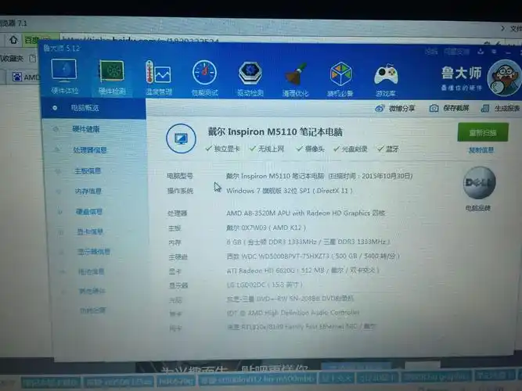The width and height of the screenshot is (522, 391).
Task: Select 硬件健康 in sidebar
Action: coord(86,129)
